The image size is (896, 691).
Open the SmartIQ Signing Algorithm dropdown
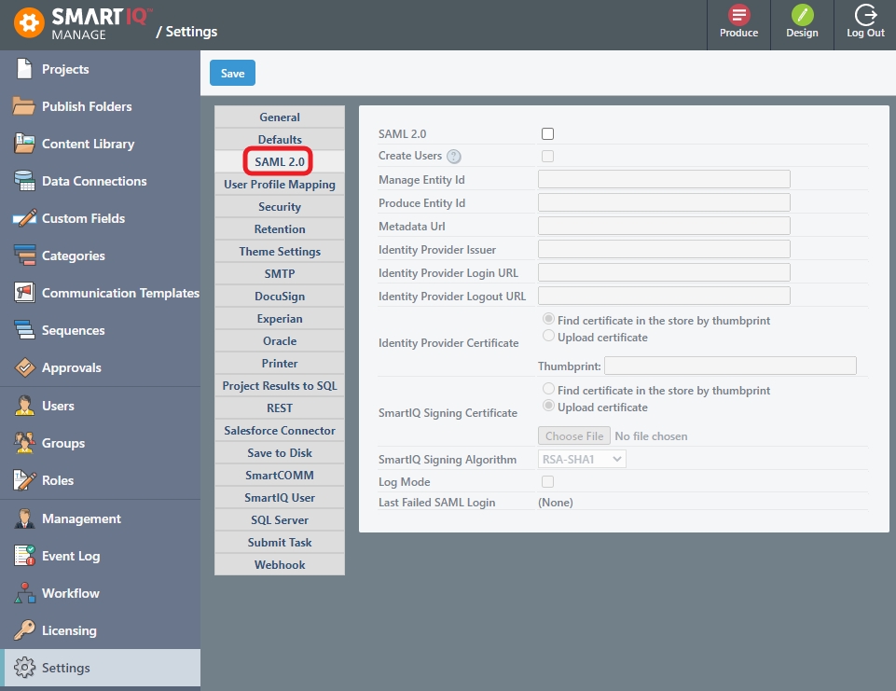[582, 459]
